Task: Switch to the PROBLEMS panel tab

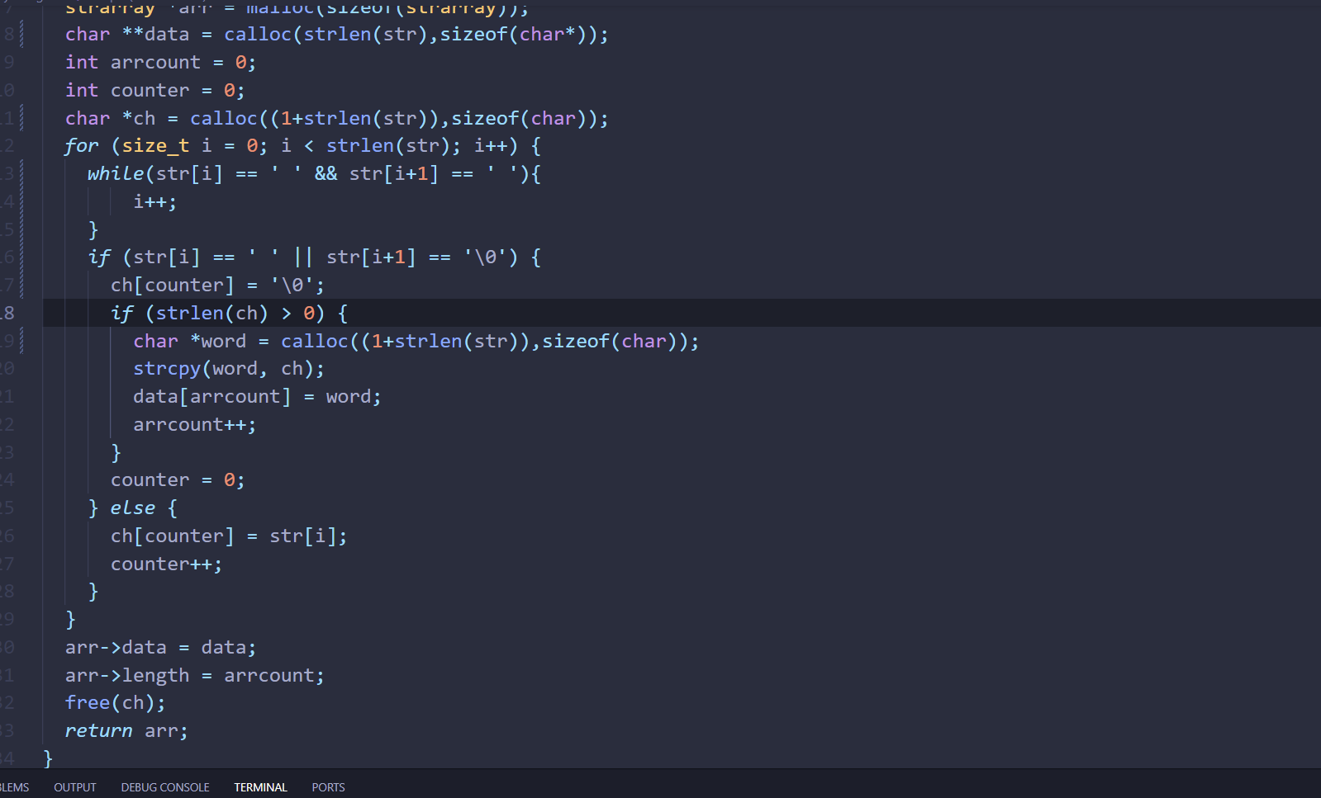Action: [x=14, y=787]
